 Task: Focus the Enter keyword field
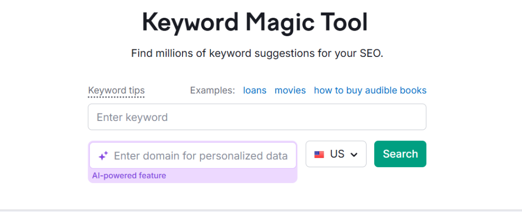coord(257,117)
